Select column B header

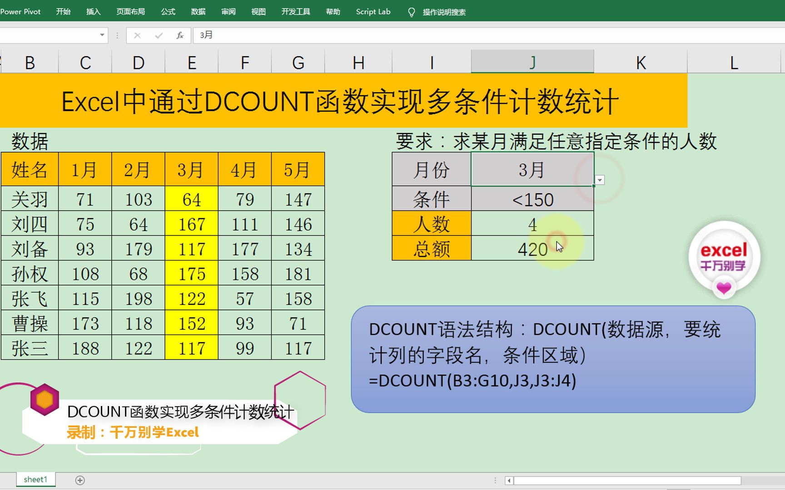30,62
